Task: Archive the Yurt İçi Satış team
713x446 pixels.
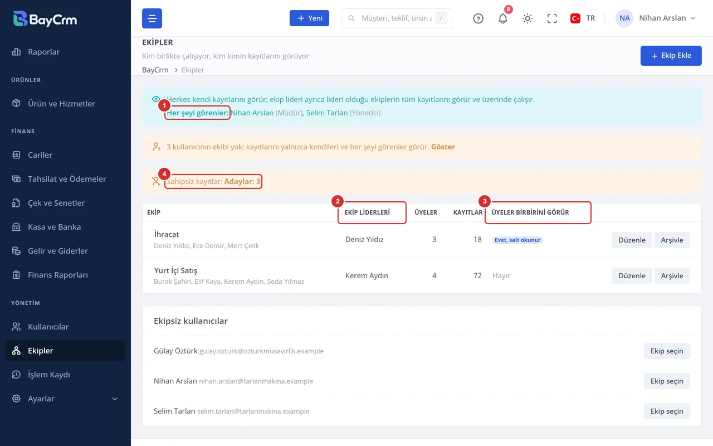Action: pos(672,275)
